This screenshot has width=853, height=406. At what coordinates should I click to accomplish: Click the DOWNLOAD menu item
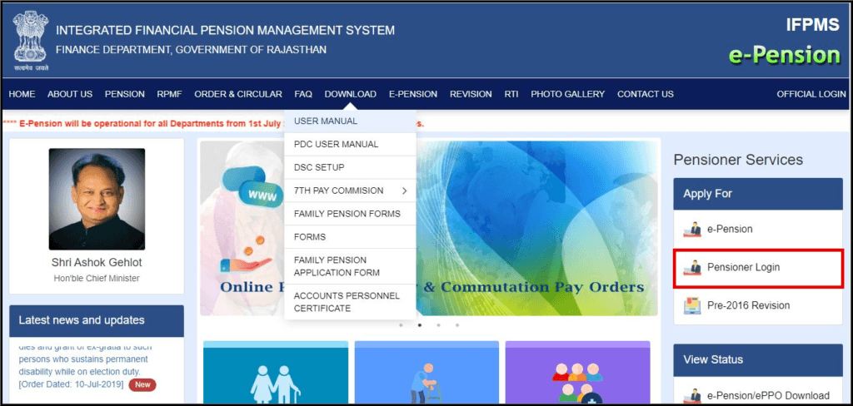pyautogui.click(x=351, y=94)
